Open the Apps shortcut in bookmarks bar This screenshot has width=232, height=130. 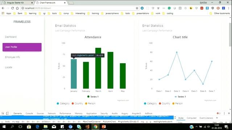7,13
